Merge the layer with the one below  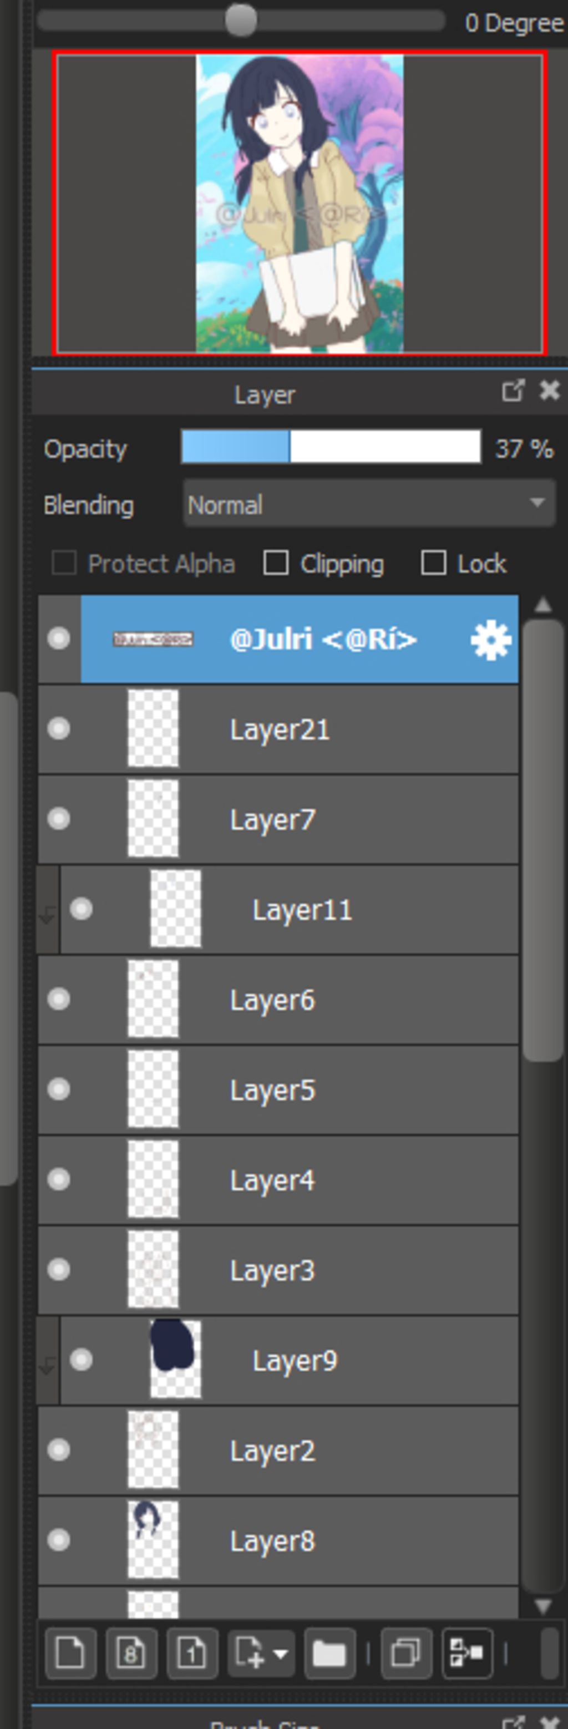click(466, 1652)
